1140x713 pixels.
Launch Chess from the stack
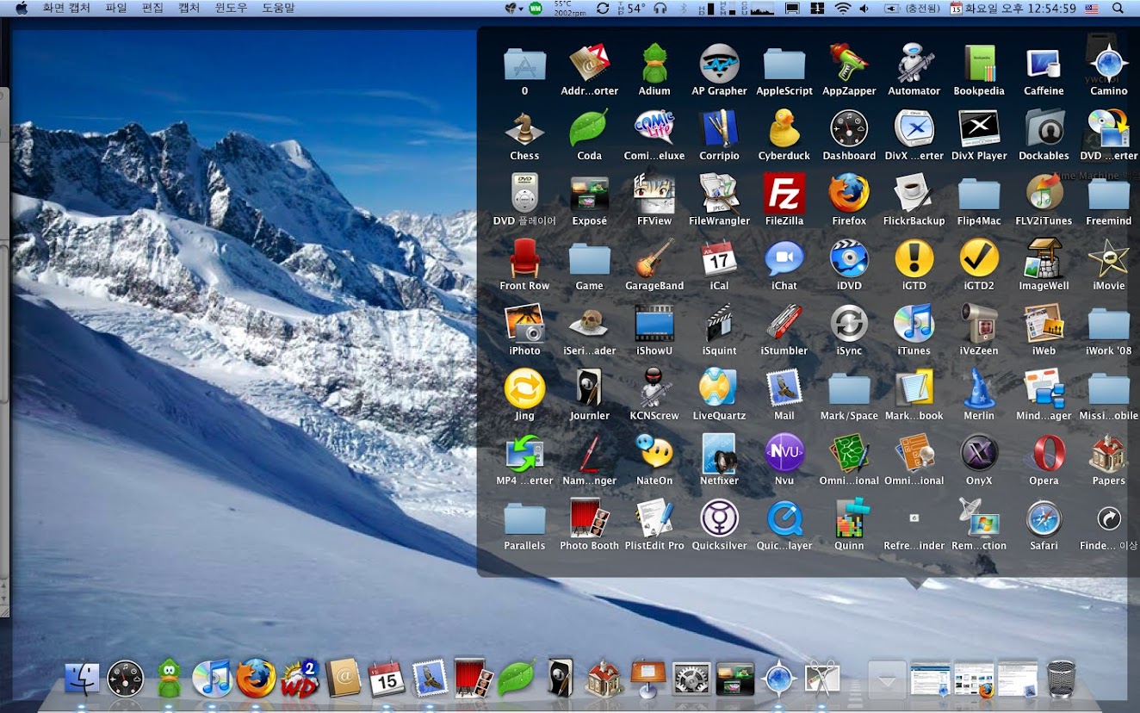(524, 130)
